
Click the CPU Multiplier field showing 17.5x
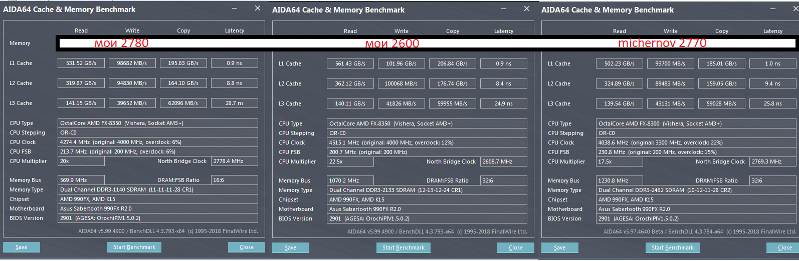pyautogui.click(x=620, y=161)
